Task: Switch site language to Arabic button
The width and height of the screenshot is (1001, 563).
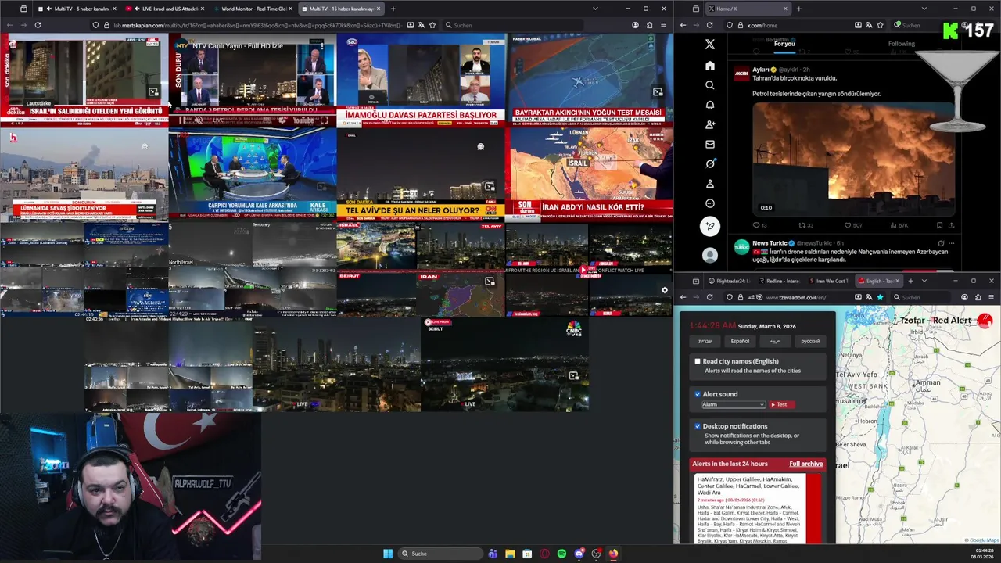Action: click(x=774, y=341)
